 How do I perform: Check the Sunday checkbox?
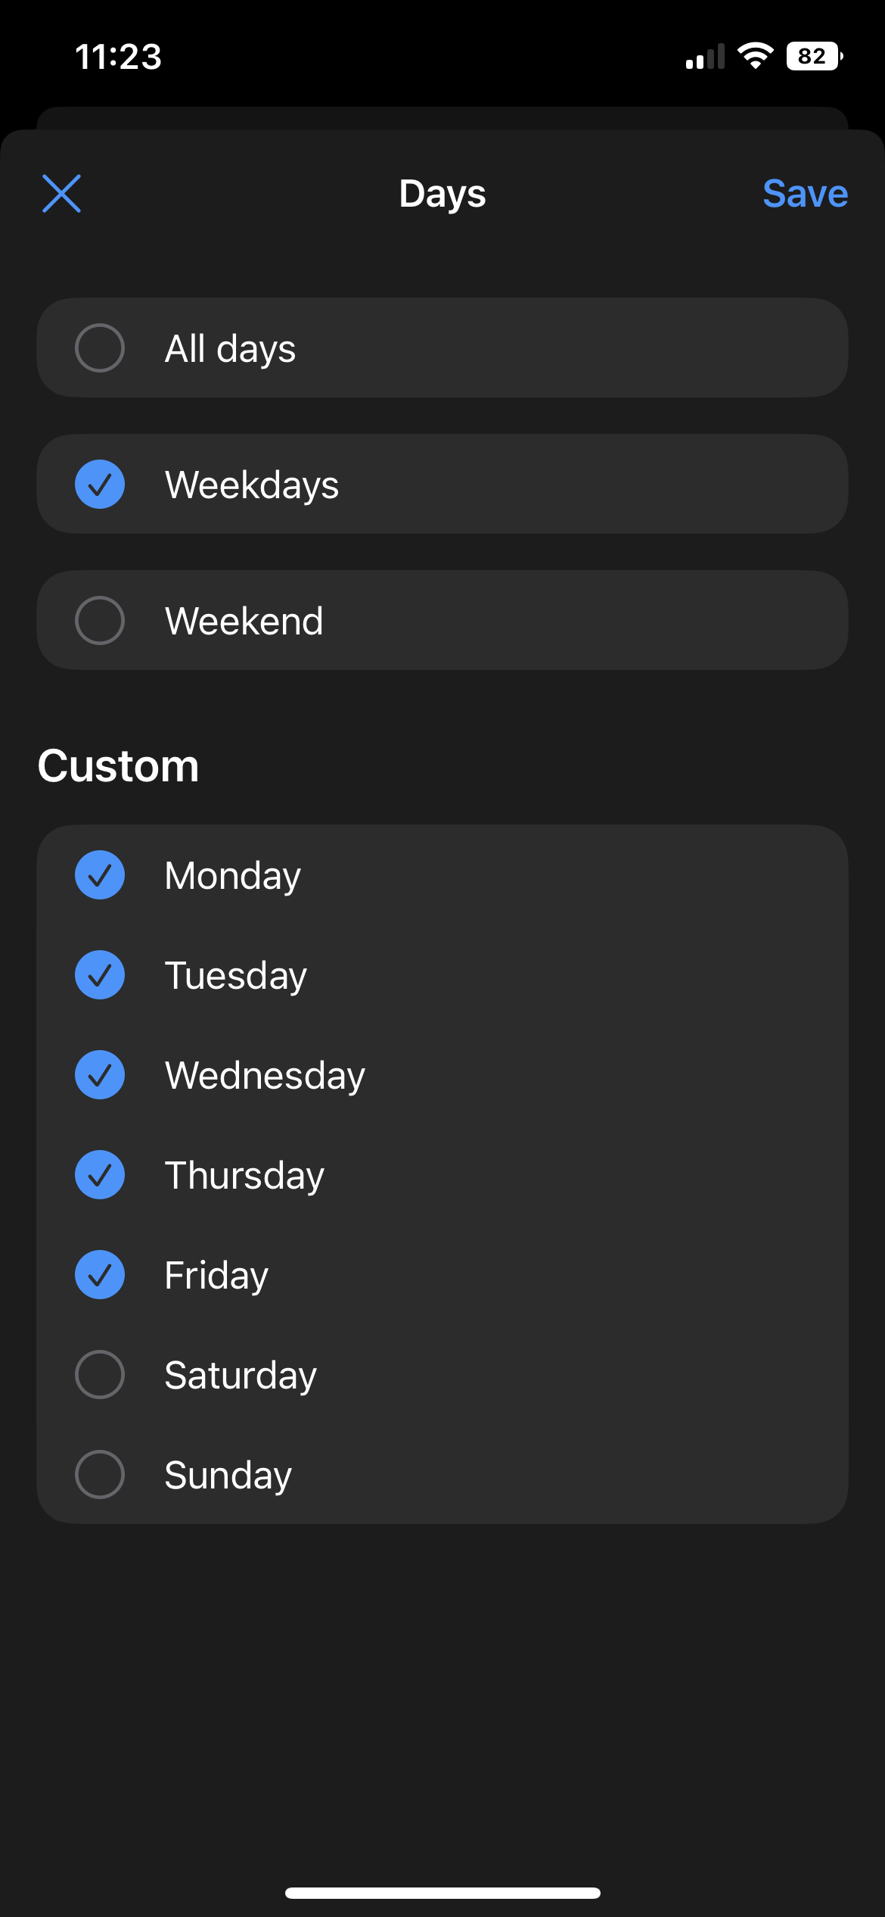tap(100, 1475)
